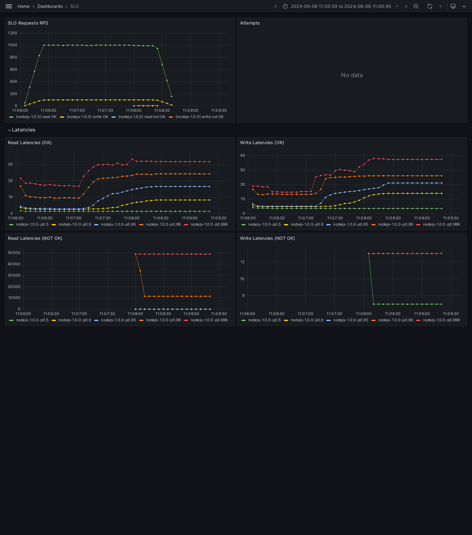Open Write Latencies (OK) panel title

click(x=262, y=143)
